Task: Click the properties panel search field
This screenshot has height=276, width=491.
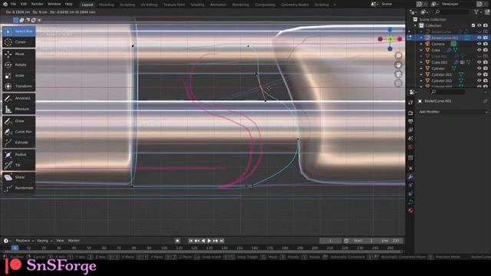Action: coord(448,92)
